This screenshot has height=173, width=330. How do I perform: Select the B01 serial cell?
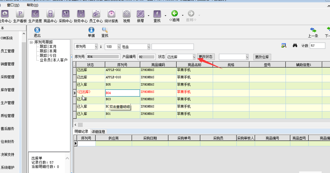coord(122,115)
